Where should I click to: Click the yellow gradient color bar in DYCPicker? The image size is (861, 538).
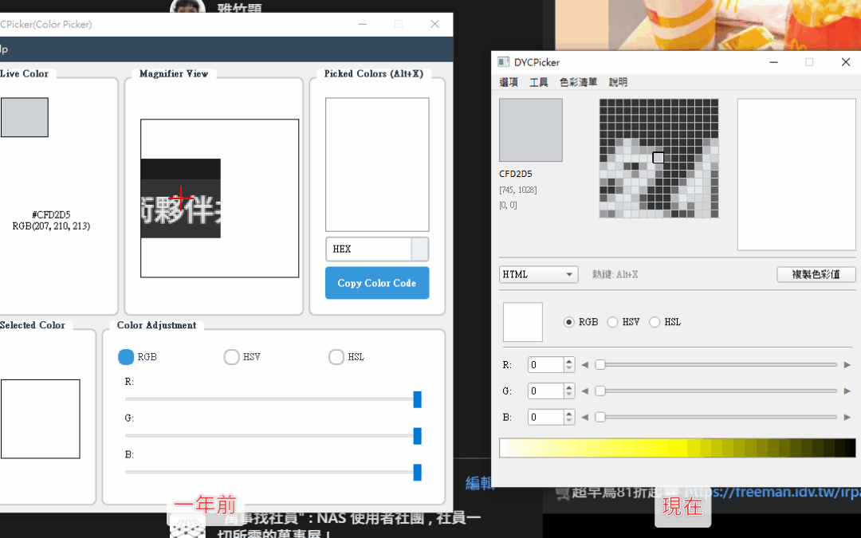[677, 447]
